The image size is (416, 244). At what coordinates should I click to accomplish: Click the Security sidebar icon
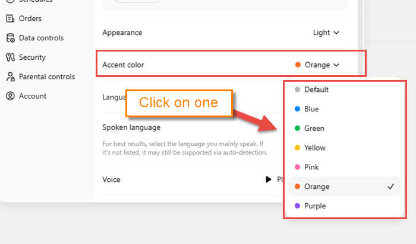point(10,57)
